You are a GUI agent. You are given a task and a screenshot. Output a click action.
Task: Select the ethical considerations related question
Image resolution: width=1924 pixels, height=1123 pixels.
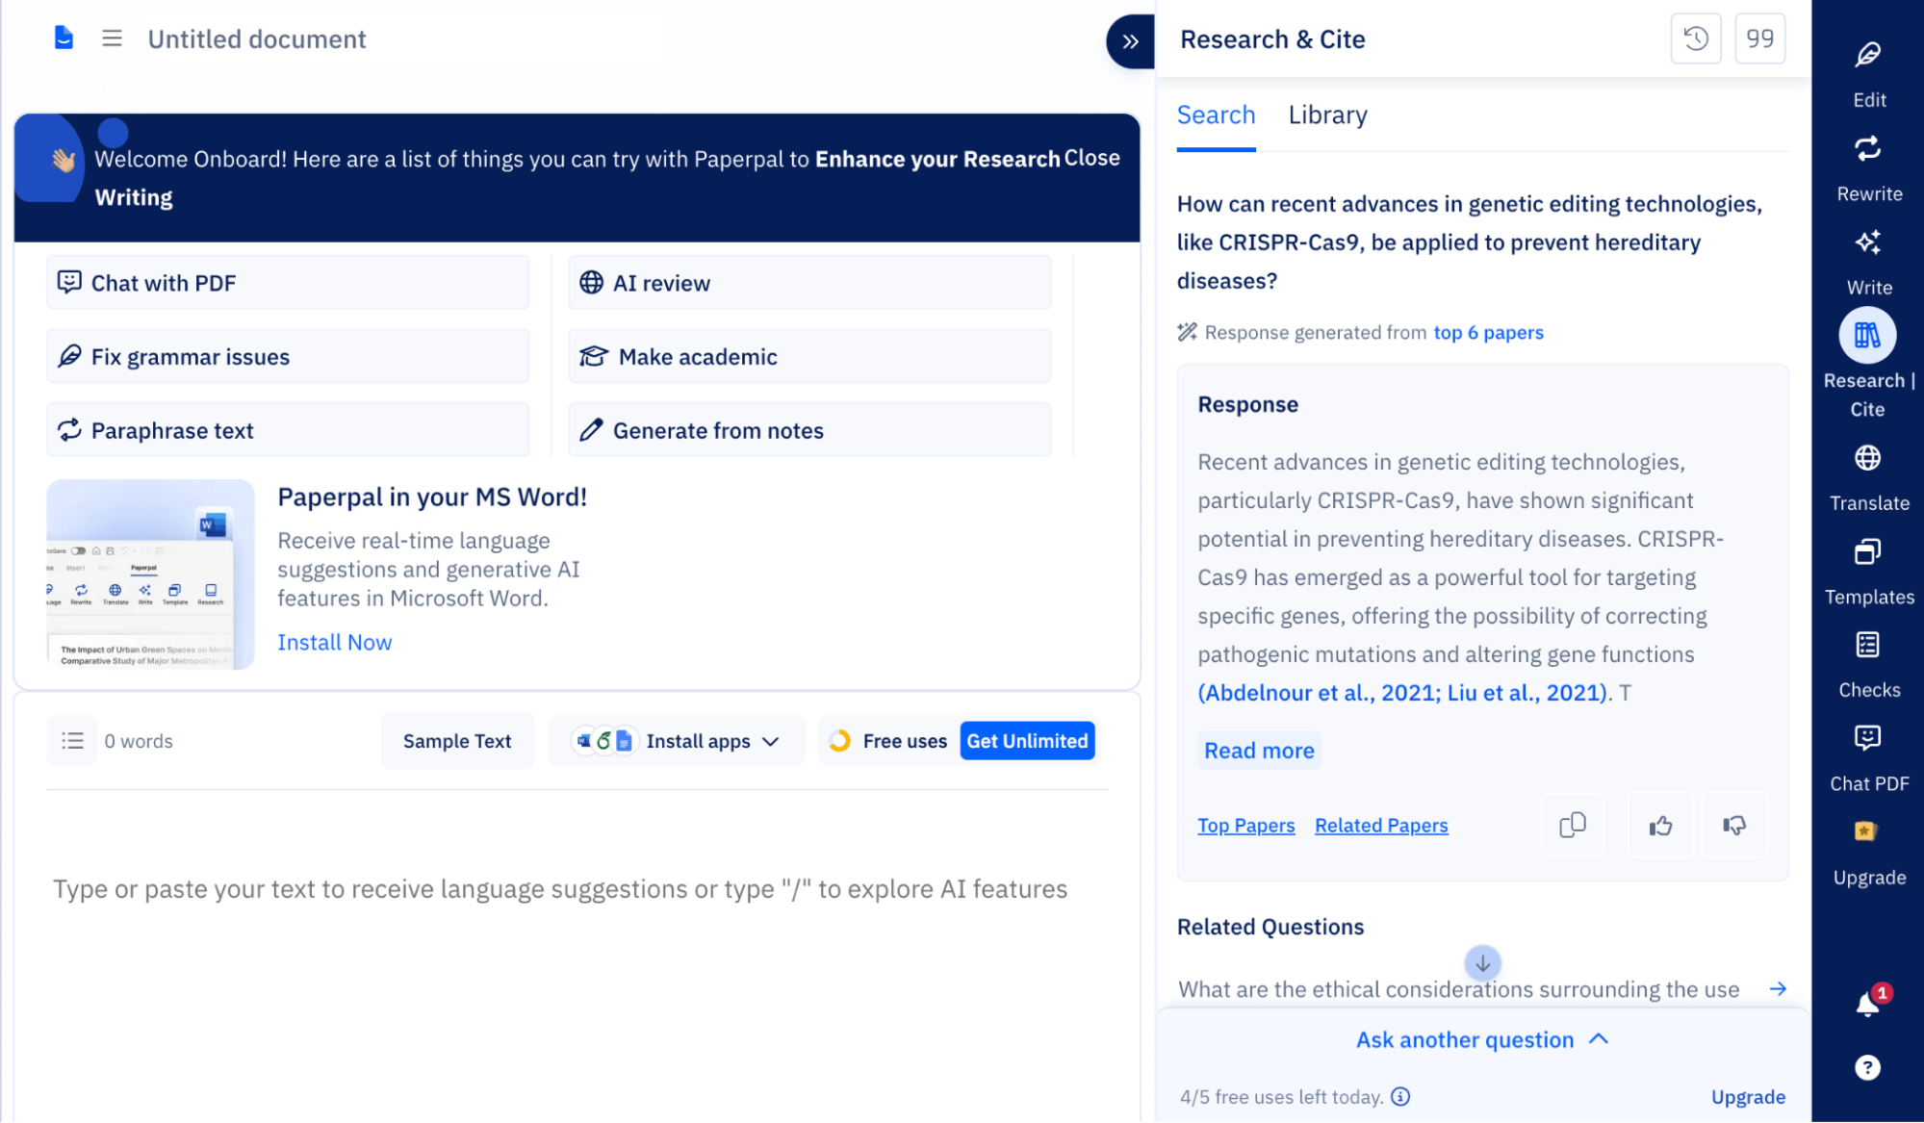coord(1458,989)
